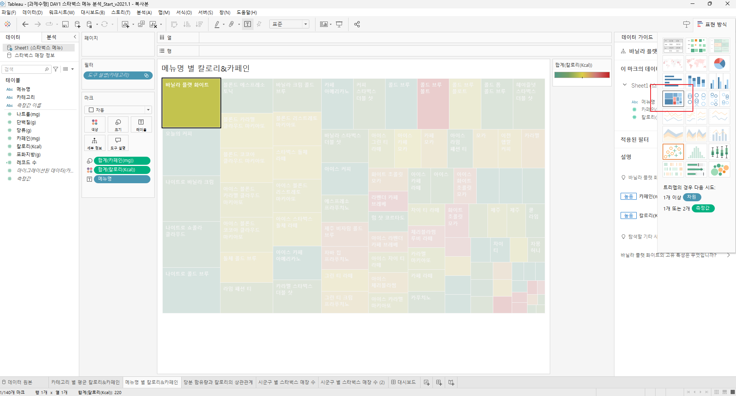
Task: Open the 자동 mark type dropdown
Action: pos(118,110)
